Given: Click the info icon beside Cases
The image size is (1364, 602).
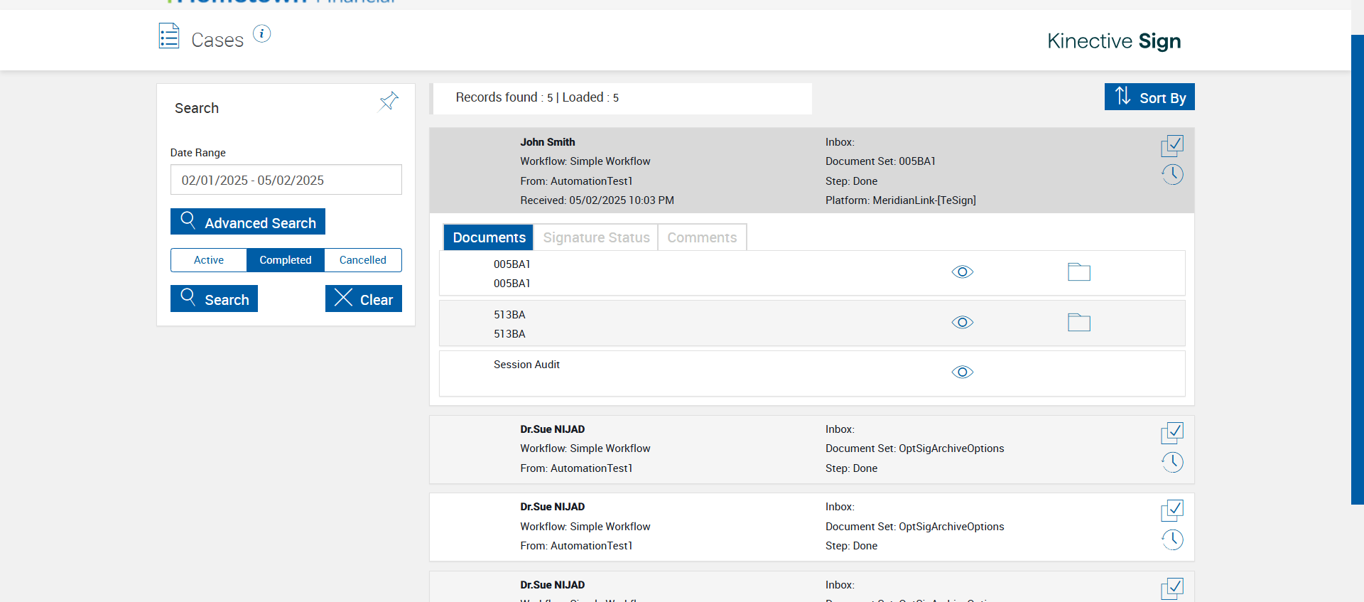Looking at the screenshot, I should [261, 34].
